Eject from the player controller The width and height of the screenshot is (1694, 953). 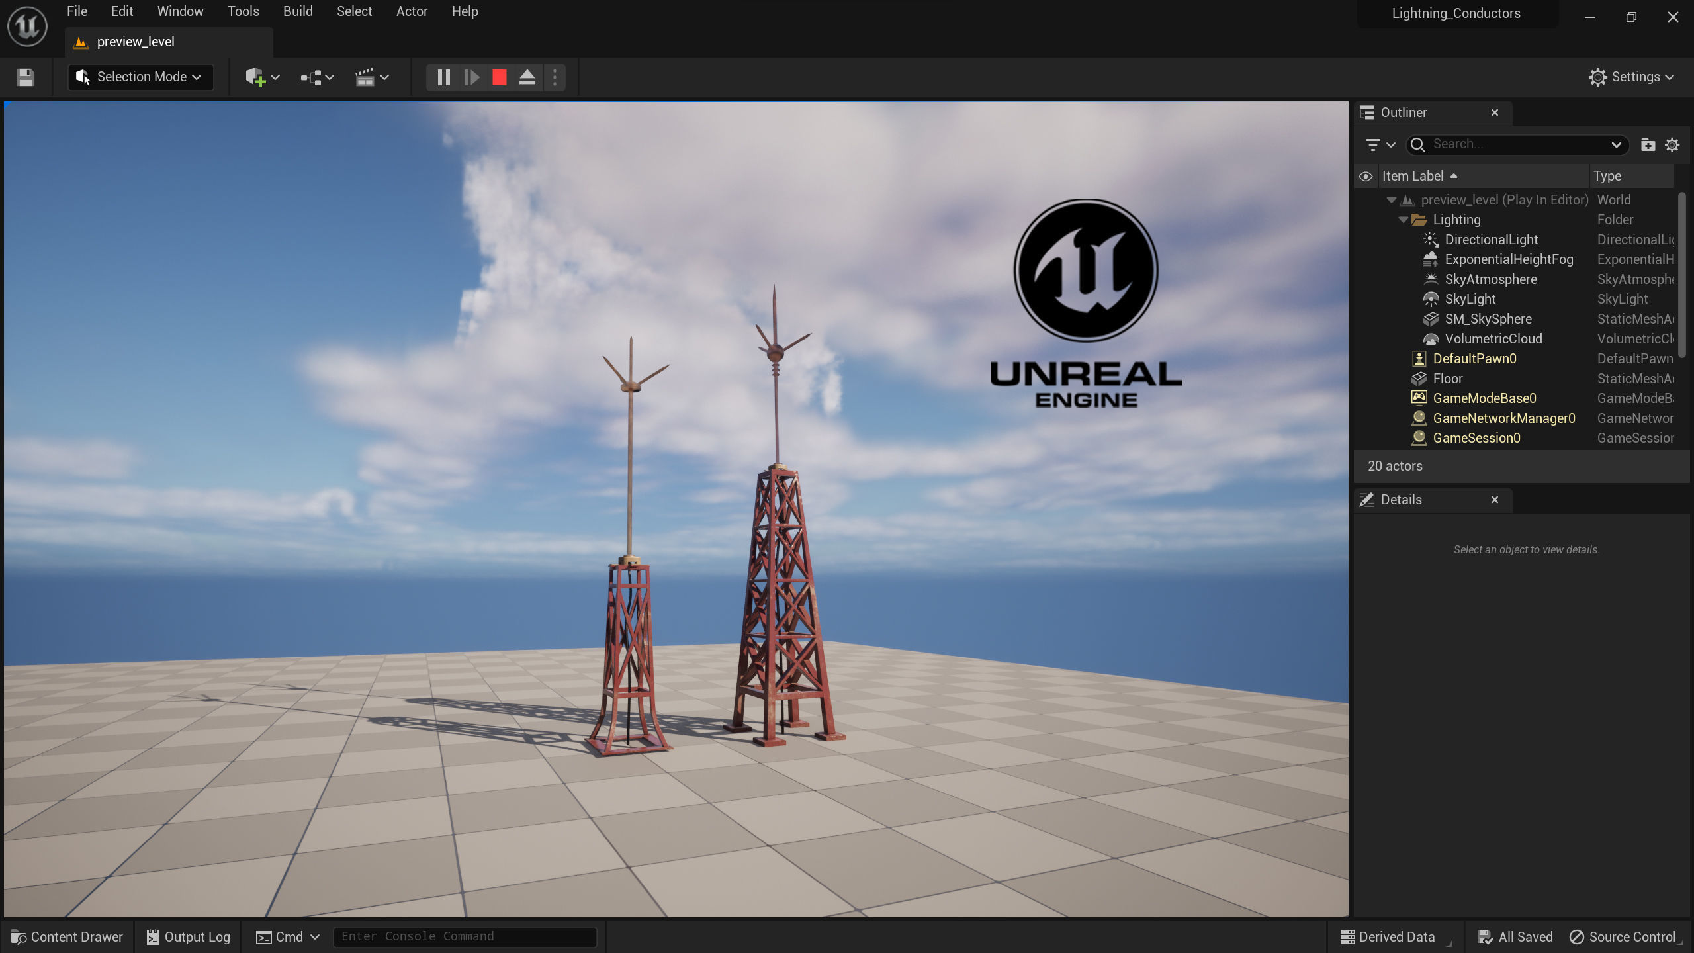click(x=527, y=77)
